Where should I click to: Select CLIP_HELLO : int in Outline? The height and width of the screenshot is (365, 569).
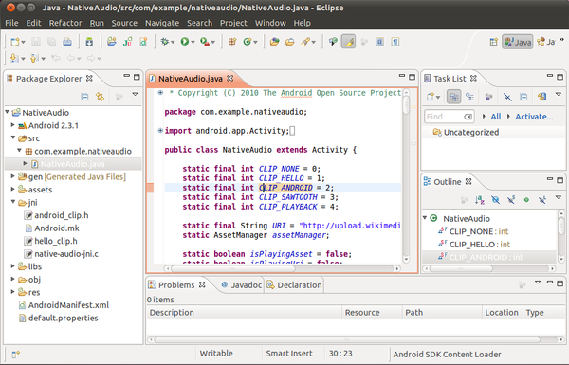tap(479, 245)
